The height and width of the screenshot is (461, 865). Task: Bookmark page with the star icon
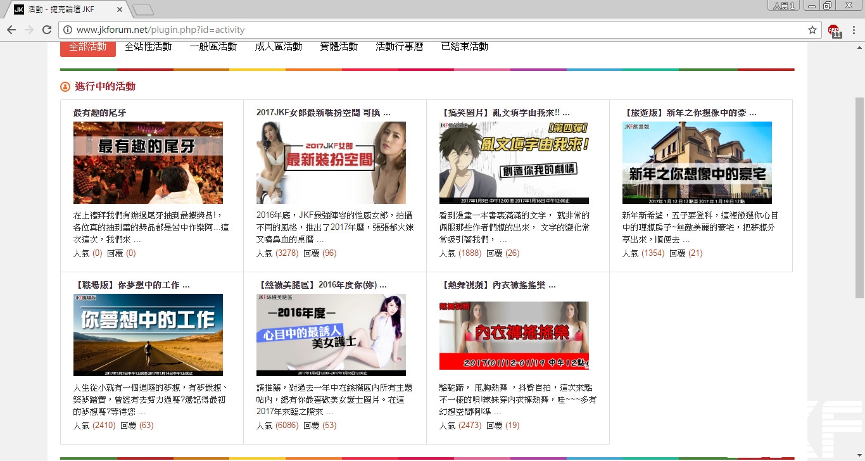click(x=812, y=30)
